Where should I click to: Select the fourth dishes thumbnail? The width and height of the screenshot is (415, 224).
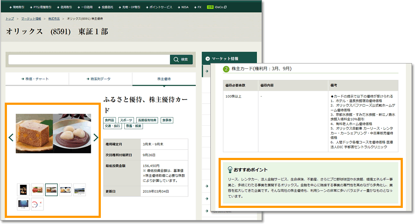click(x=65, y=190)
